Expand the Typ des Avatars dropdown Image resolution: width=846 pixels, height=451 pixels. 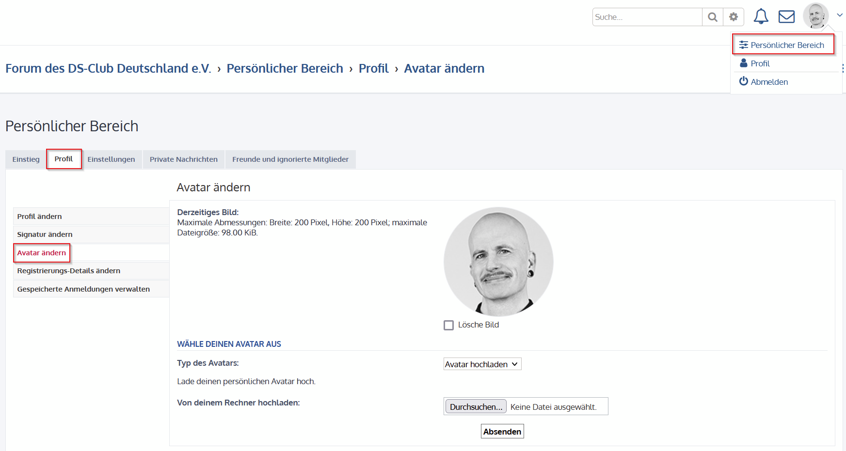click(x=482, y=364)
